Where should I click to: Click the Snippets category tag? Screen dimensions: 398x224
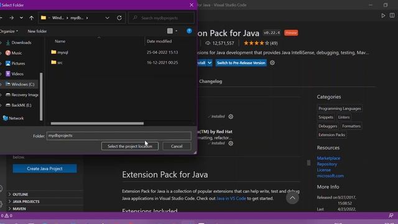pos(326,117)
